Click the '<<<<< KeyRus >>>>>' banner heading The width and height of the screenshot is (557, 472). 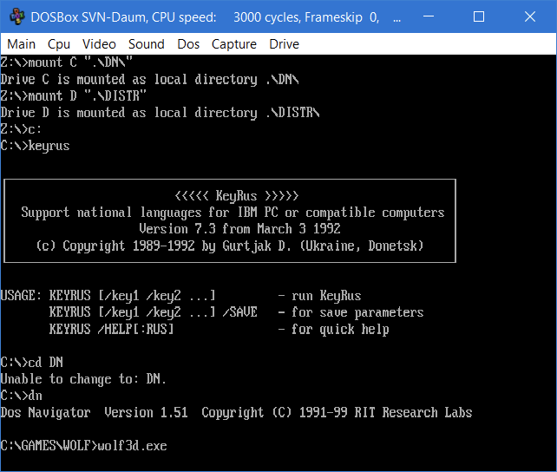[237, 196]
